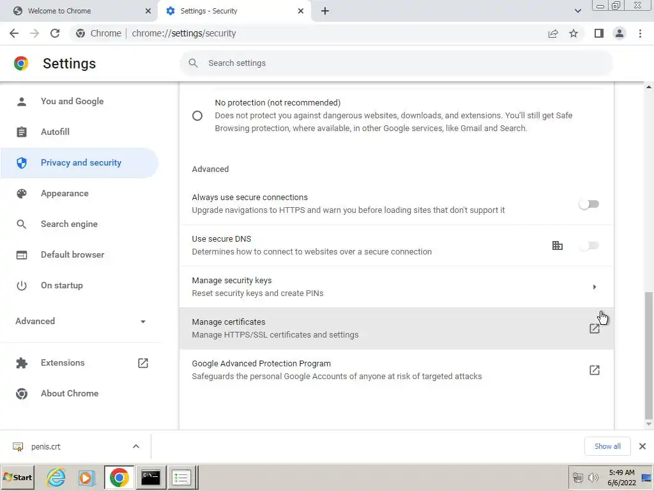Click the address bar URL
Viewport: 654px width, 491px height.
pos(184,33)
